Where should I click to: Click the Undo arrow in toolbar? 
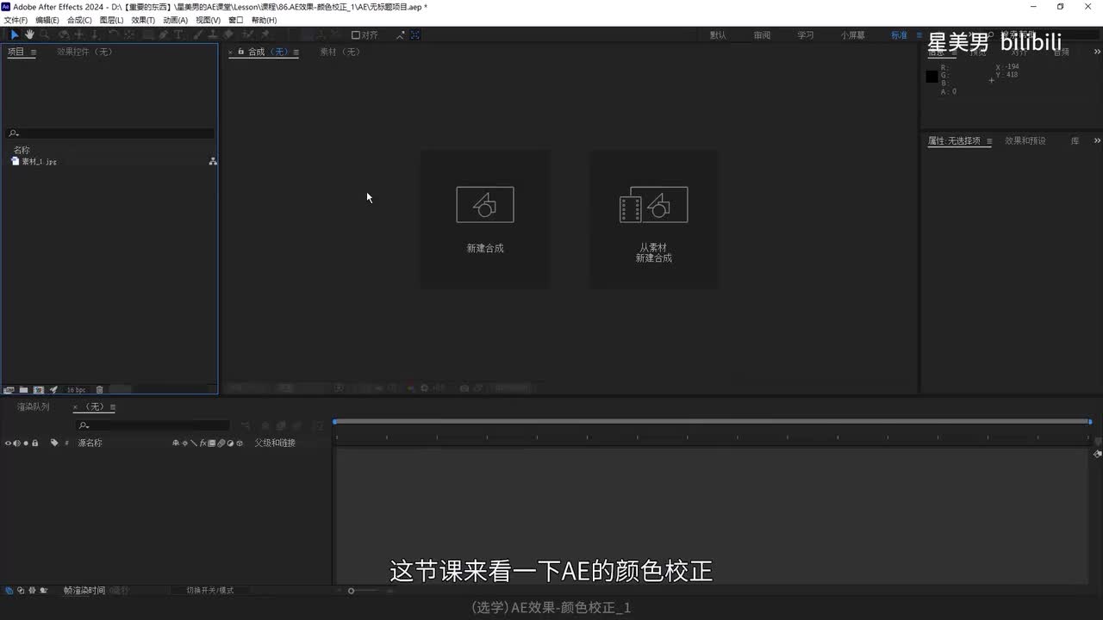click(114, 34)
